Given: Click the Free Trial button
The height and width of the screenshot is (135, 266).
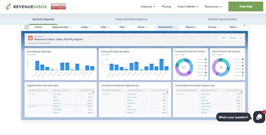Looking at the screenshot, I should pyautogui.click(x=246, y=7).
